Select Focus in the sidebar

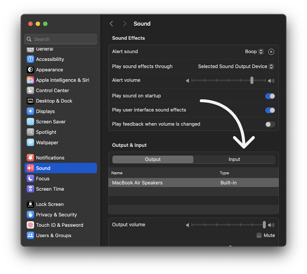(43, 179)
